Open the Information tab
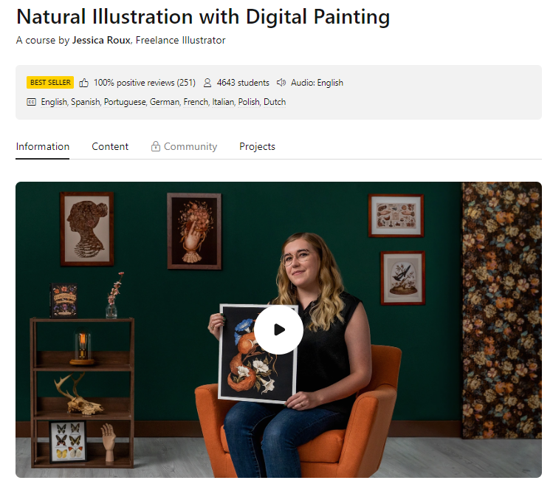The height and width of the screenshot is (486, 553). (43, 146)
